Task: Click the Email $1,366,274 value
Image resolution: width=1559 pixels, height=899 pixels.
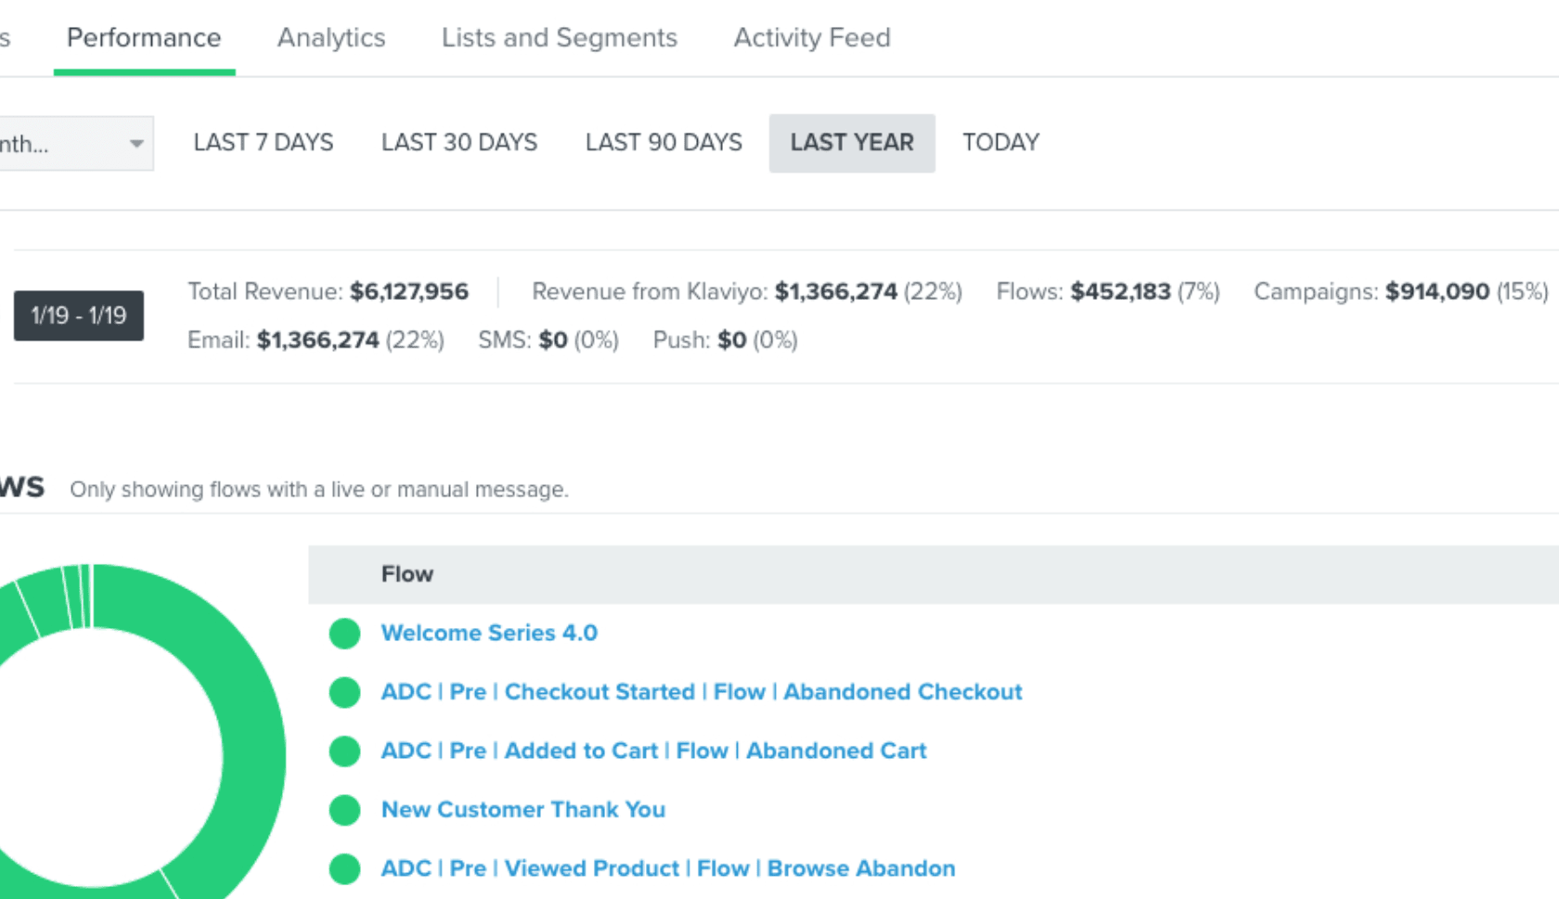Action: (318, 340)
